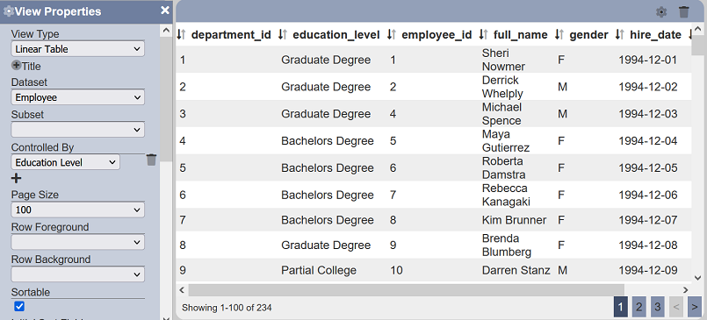Expand the Title section plus icon

click(16, 66)
